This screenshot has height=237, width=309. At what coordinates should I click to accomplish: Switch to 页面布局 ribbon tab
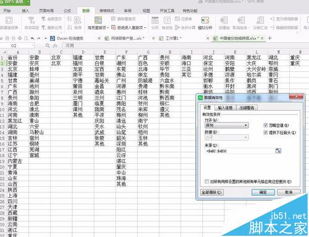tap(46, 11)
